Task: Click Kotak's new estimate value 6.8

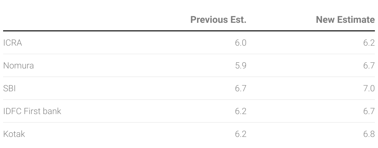Action: click(369, 134)
